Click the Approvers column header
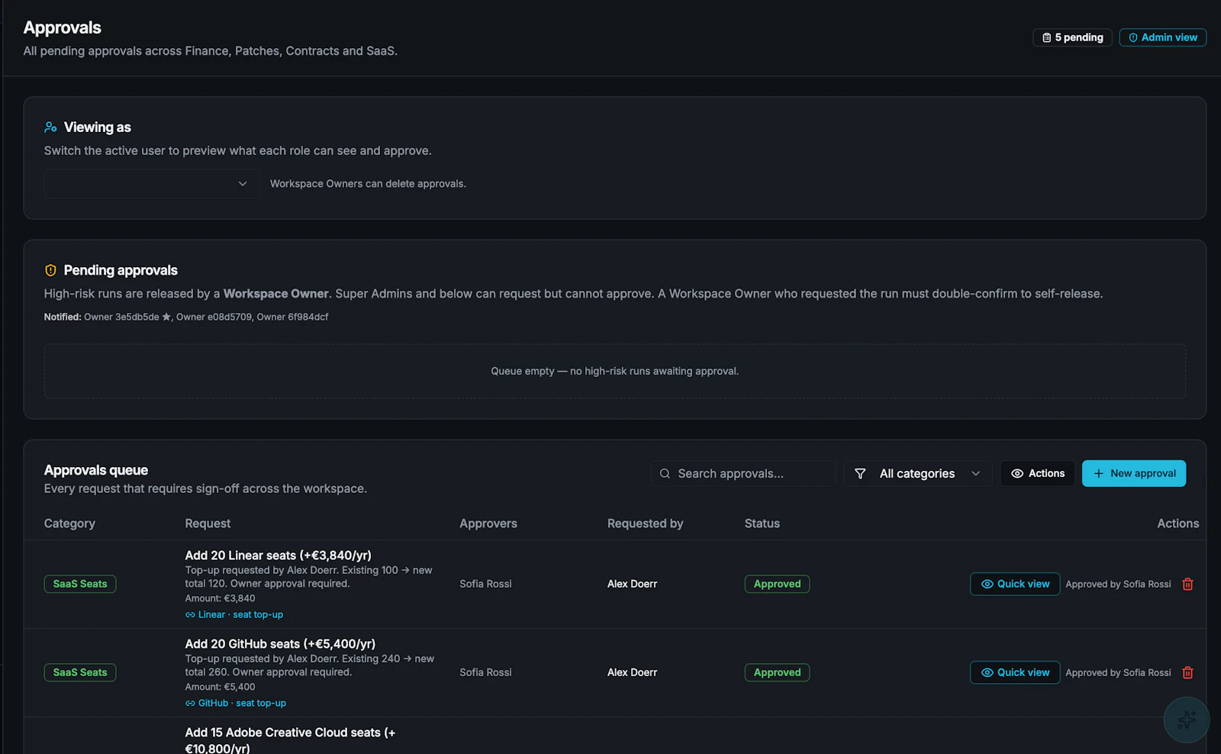 coord(488,524)
